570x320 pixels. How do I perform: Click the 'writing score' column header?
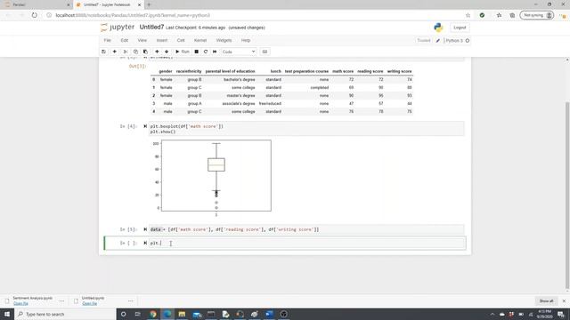(399, 71)
